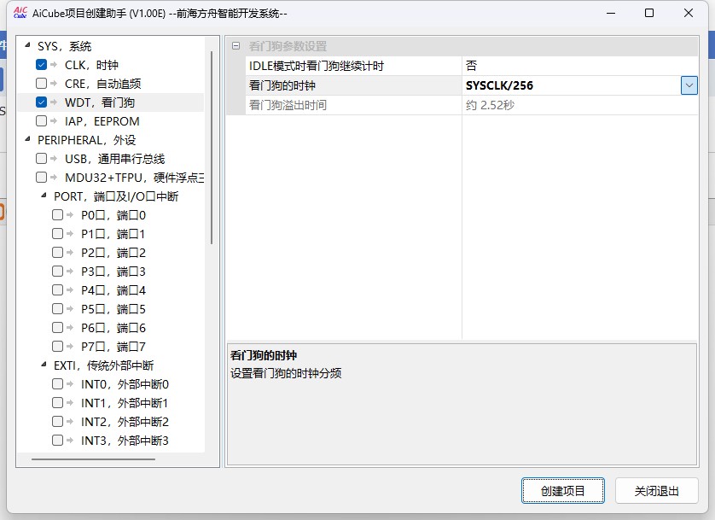
Task: Enable the IAP EEPROM checkbox
Action: (42, 121)
